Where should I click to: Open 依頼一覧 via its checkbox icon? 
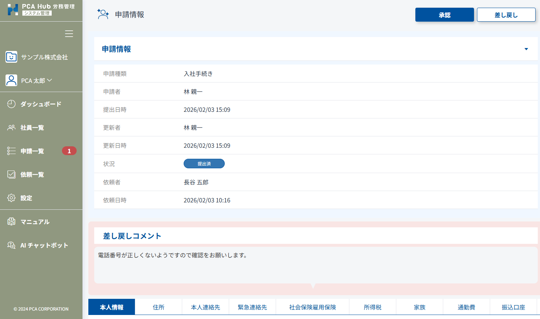click(x=11, y=175)
